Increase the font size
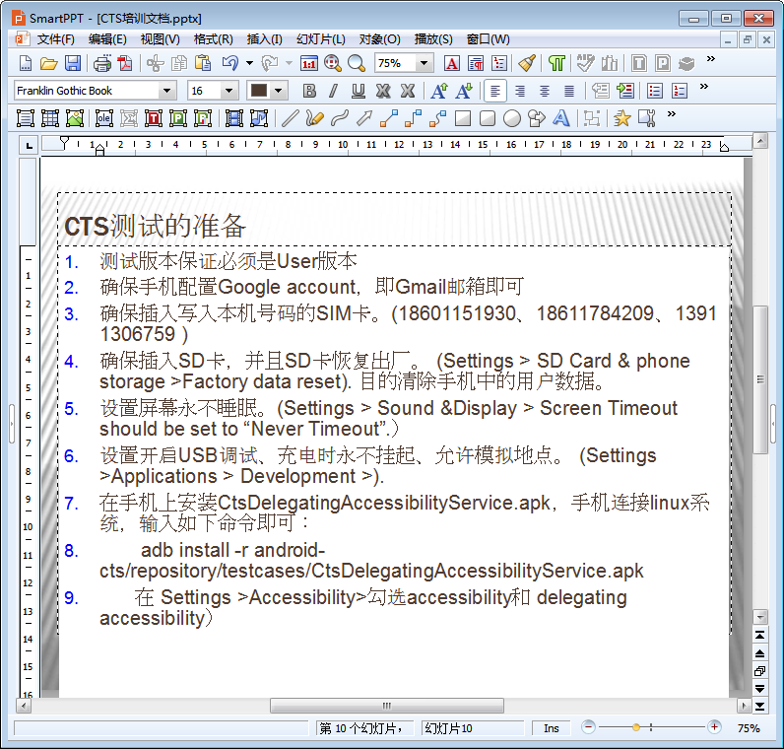The width and height of the screenshot is (784, 749). pyautogui.click(x=439, y=91)
